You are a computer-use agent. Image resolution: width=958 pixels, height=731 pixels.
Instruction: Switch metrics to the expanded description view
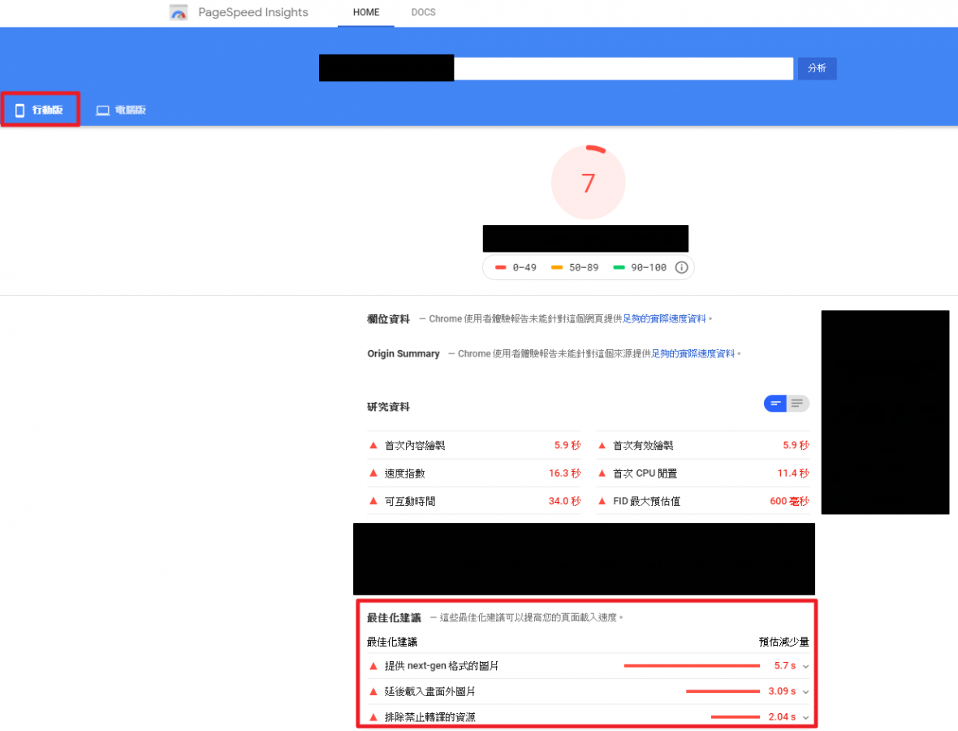point(797,404)
